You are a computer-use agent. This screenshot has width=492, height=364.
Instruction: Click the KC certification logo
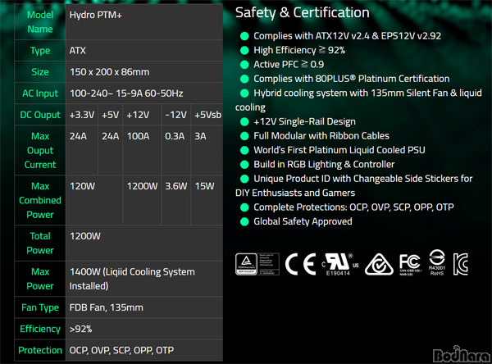point(461,264)
